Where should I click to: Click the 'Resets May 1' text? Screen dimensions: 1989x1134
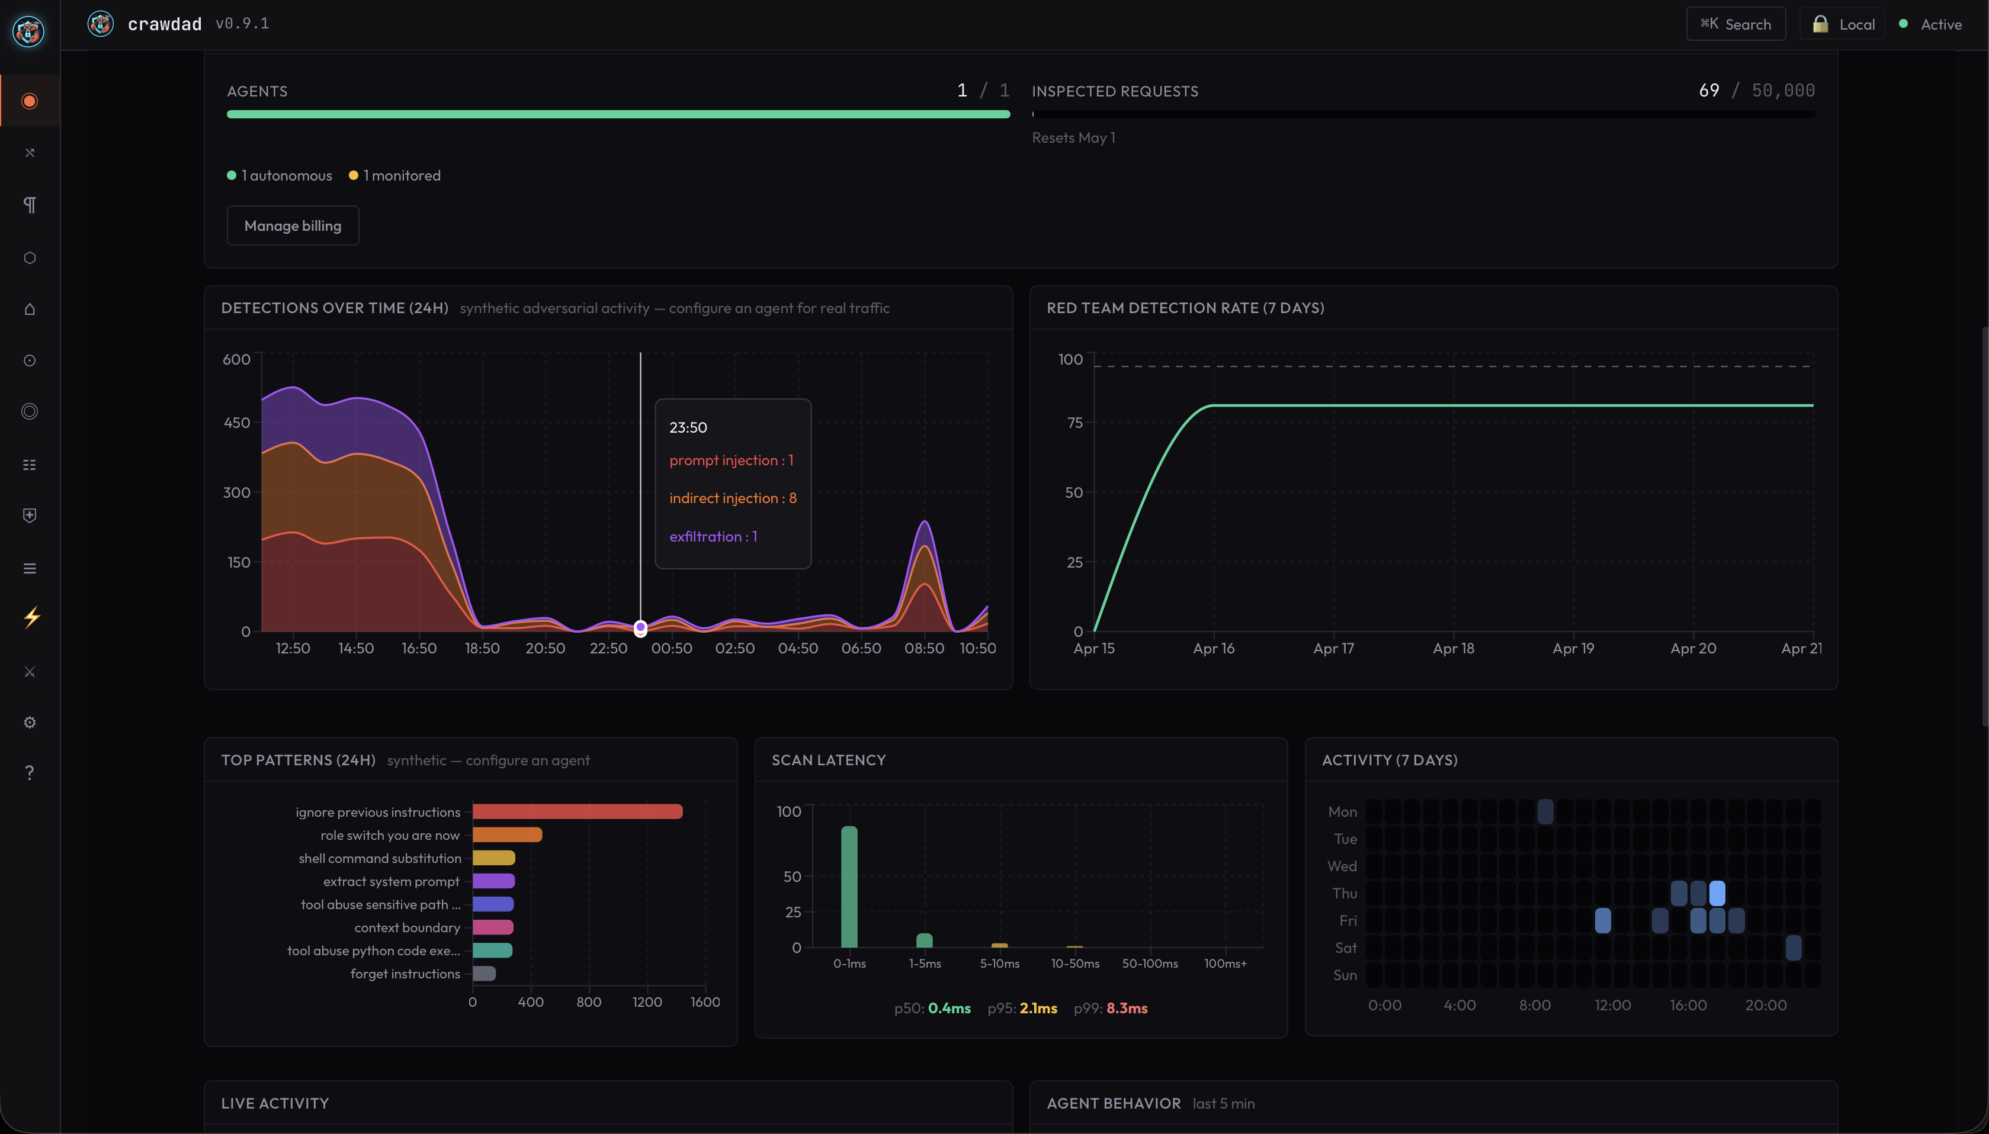pyautogui.click(x=1073, y=137)
